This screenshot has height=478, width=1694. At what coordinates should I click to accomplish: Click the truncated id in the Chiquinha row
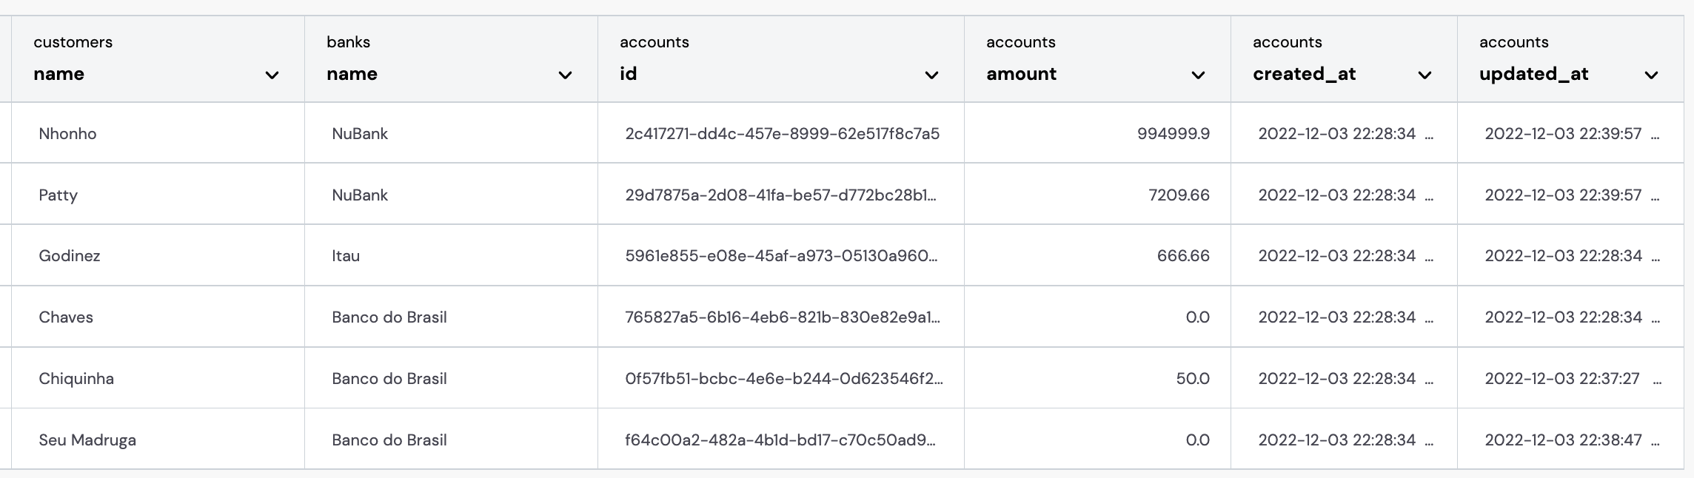coord(782,378)
